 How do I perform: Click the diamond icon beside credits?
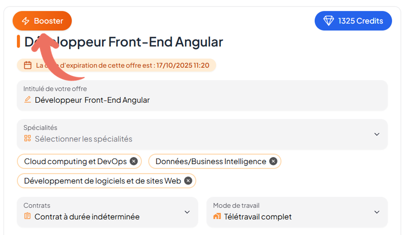click(329, 21)
